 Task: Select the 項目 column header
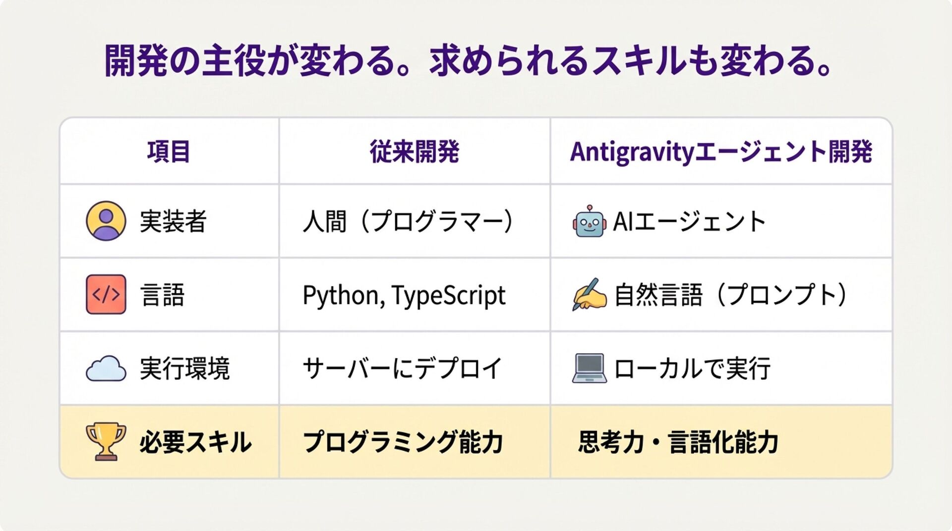[169, 152]
